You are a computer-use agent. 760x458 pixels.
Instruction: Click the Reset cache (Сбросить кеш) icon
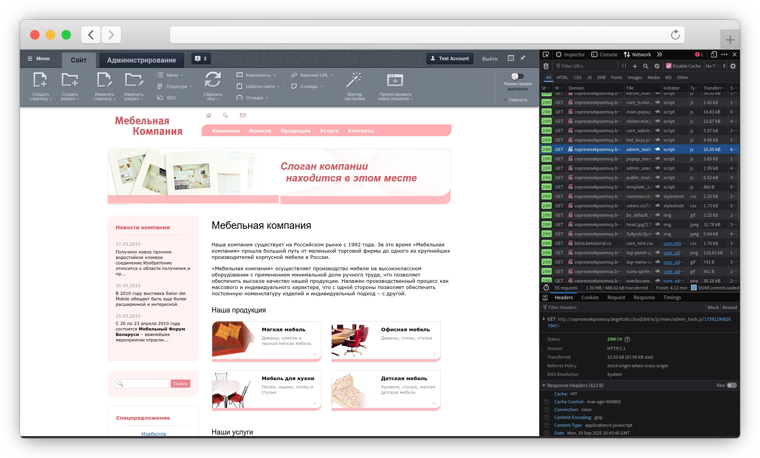[213, 80]
